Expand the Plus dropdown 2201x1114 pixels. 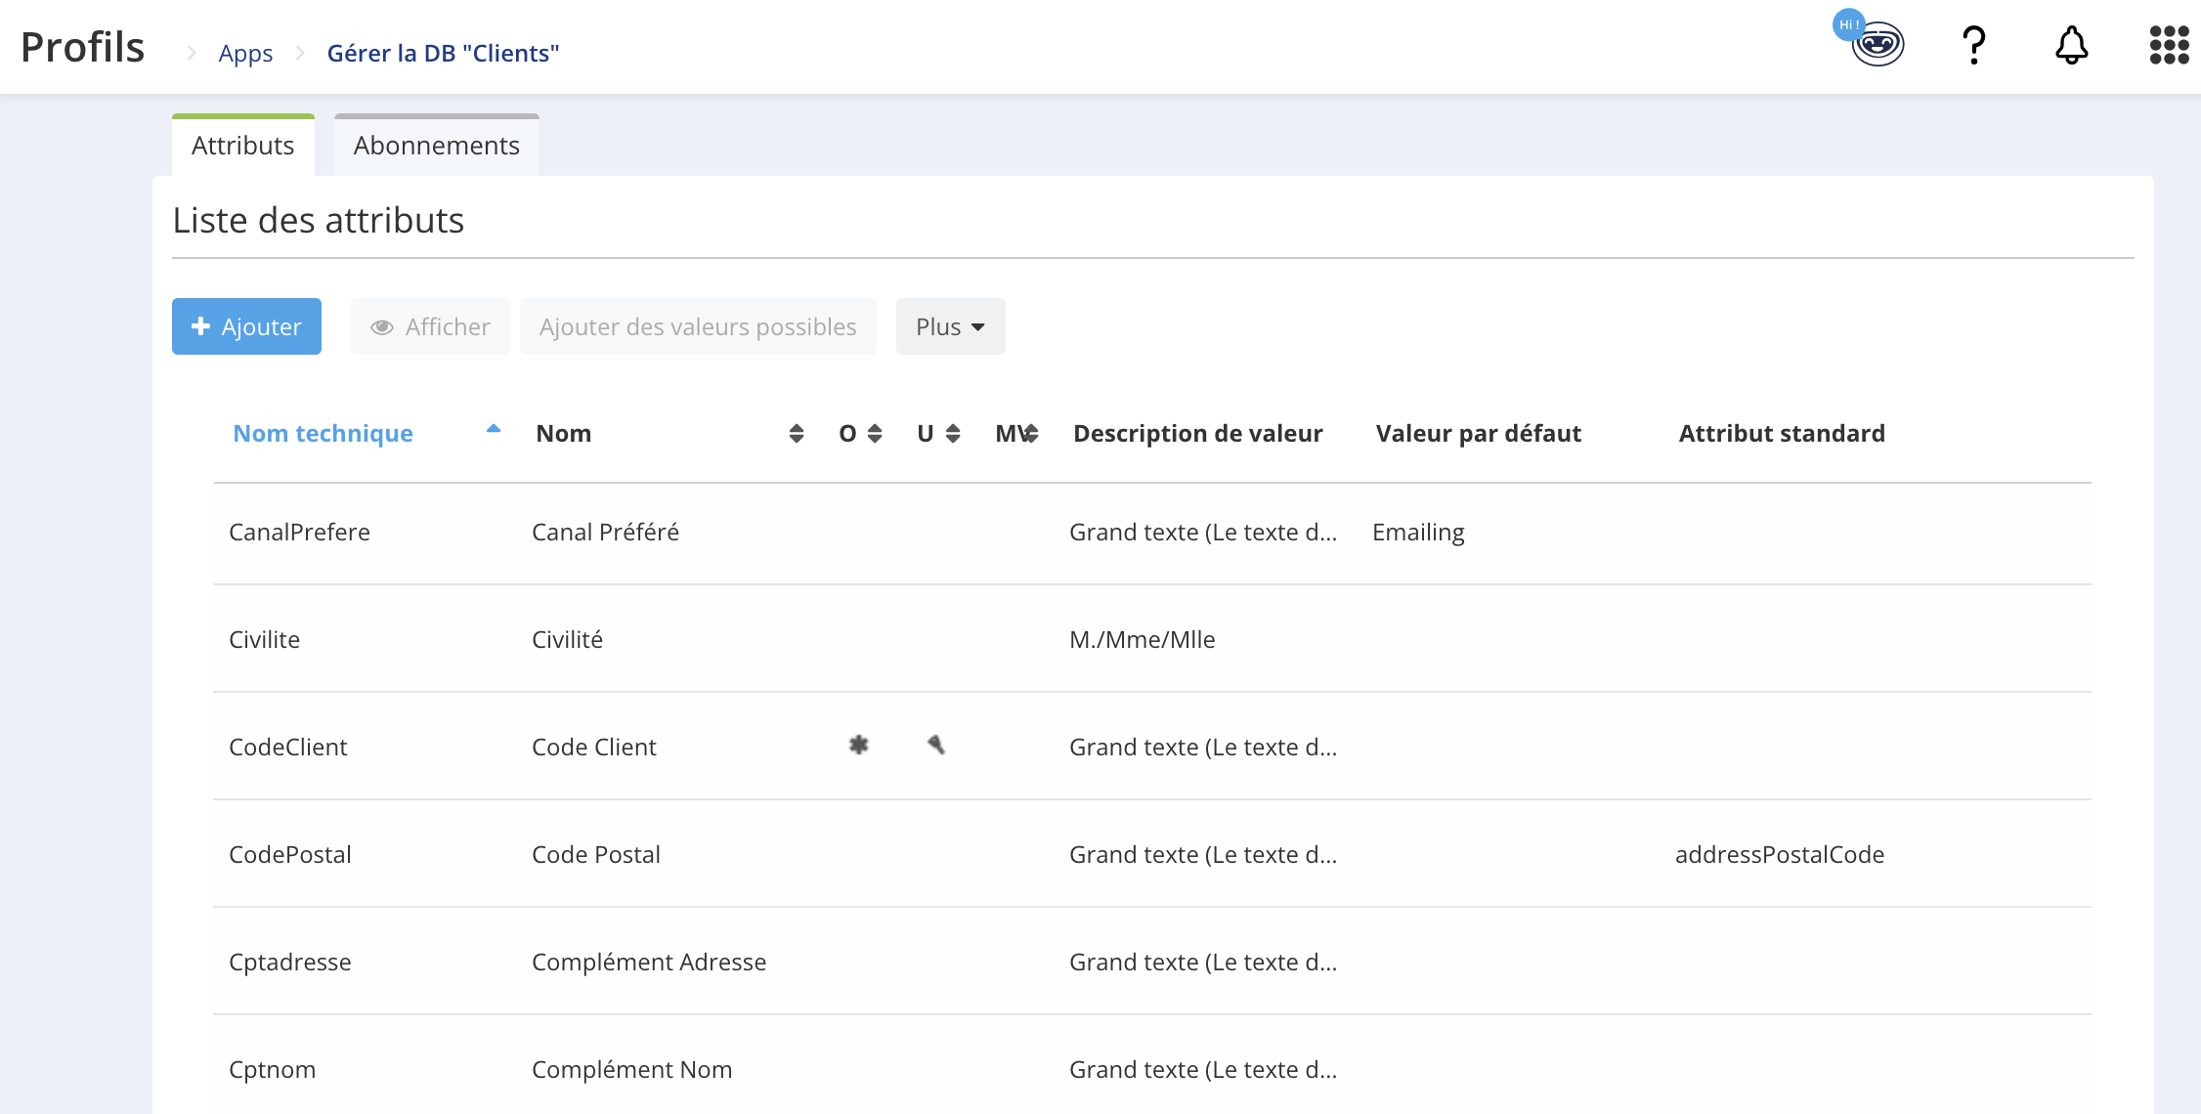[950, 326]
